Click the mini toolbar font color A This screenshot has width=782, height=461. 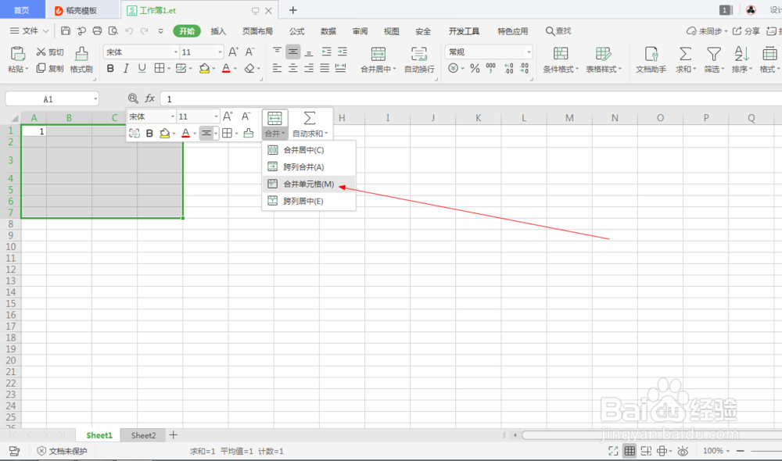[x=185, y=133]
